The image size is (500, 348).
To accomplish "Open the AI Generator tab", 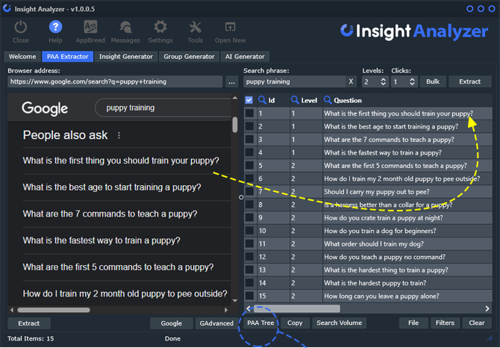I will [x=245, y=57].
